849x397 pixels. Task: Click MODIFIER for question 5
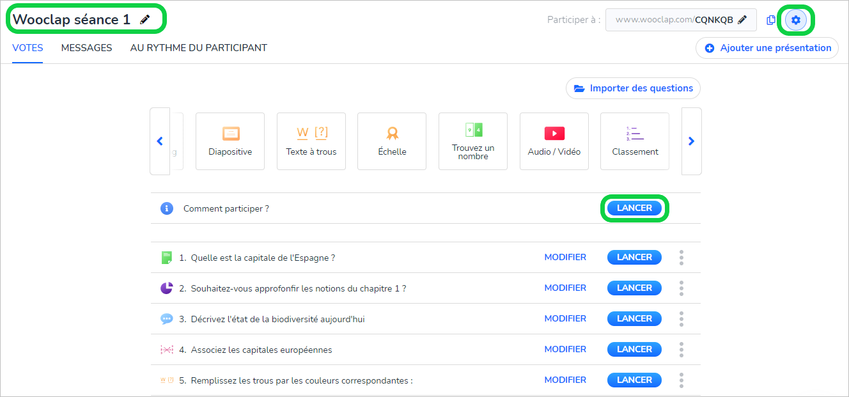coord(565,380)
